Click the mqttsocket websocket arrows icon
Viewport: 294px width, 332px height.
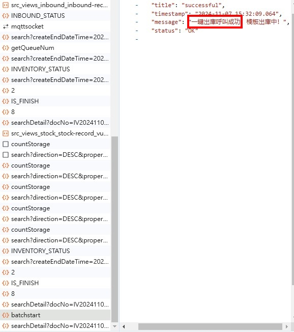[x=6, y=26]
